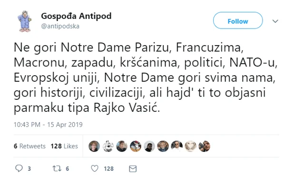Like the tweet with heart icon

(x=95, y=168)
